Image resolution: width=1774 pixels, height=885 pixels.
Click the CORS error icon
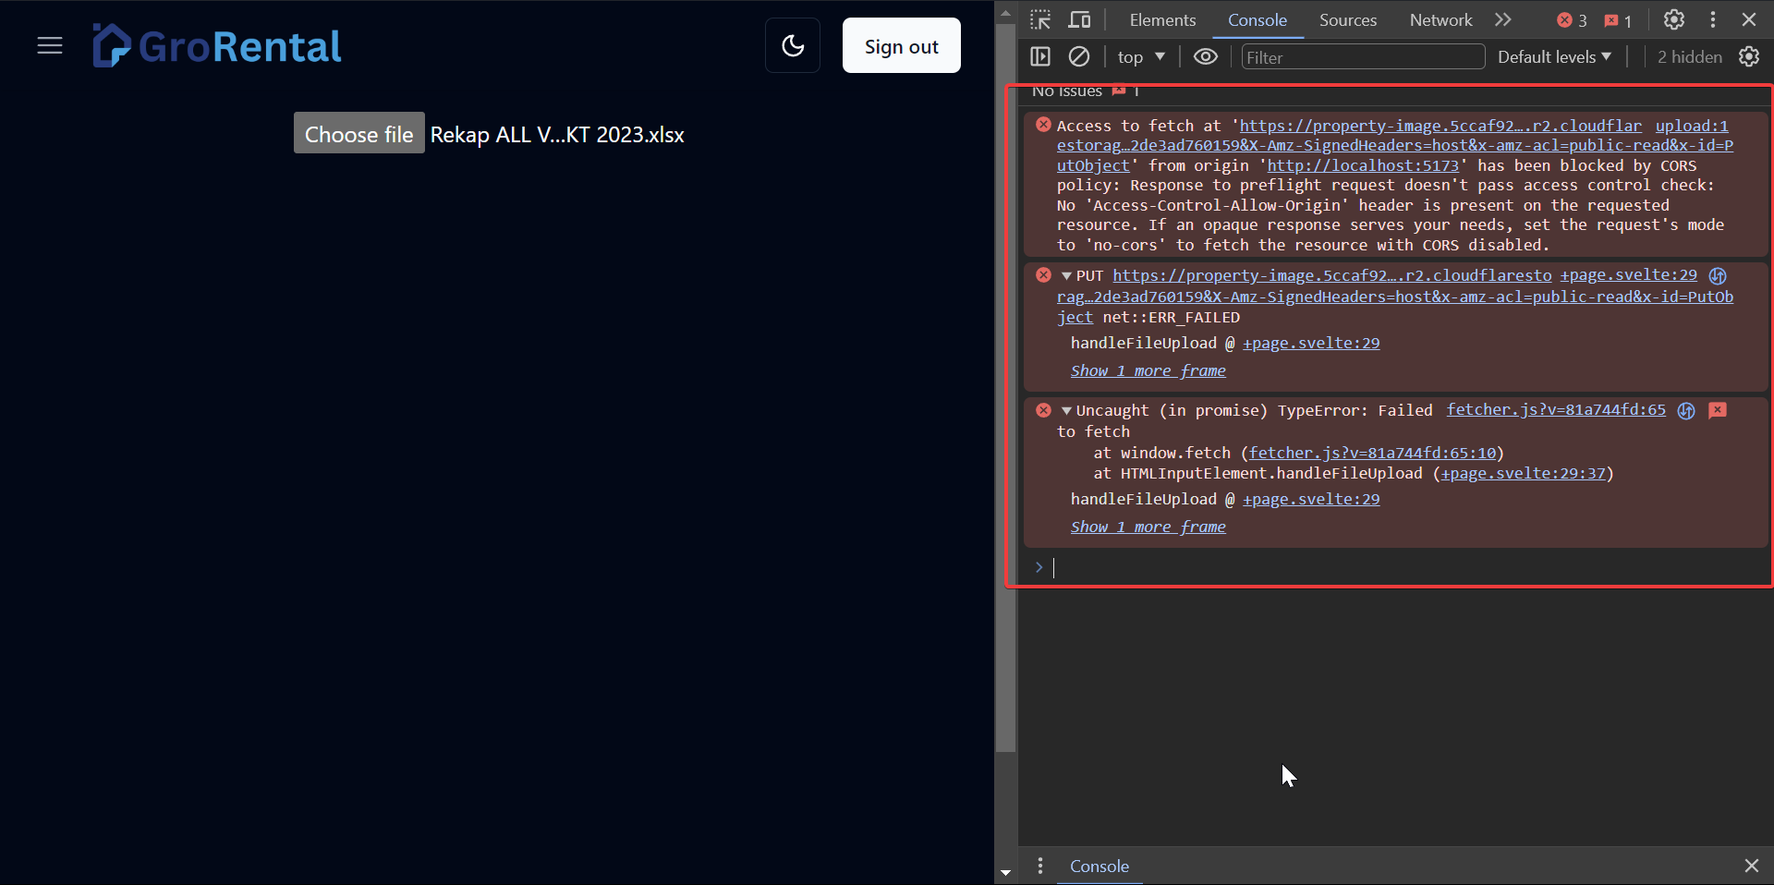click(x=1043, y=125)
